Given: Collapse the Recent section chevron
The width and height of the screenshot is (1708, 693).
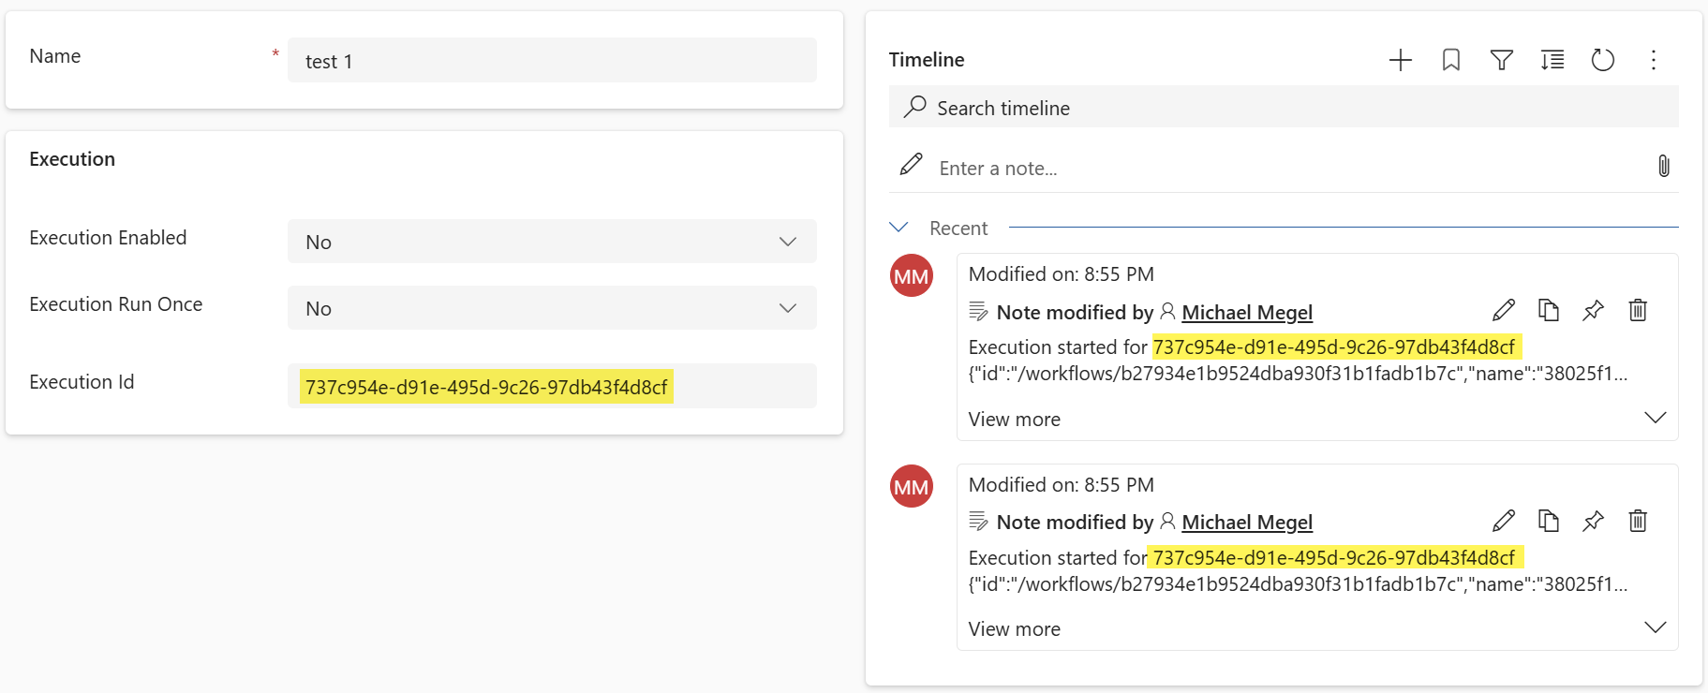Looking at the screenshot, I should 899,228.
